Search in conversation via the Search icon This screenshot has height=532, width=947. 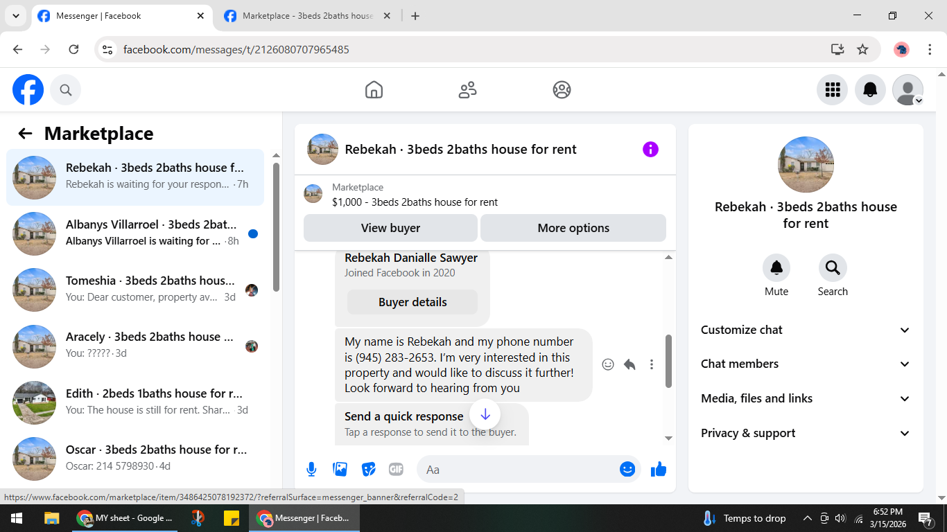pos(833,267)
